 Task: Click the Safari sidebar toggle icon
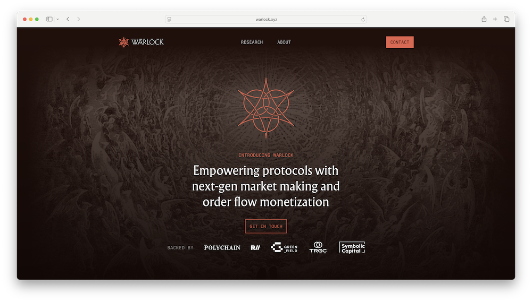point(49,19)
